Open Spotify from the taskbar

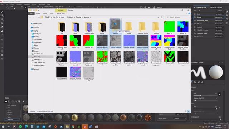[x=20, y=126]
